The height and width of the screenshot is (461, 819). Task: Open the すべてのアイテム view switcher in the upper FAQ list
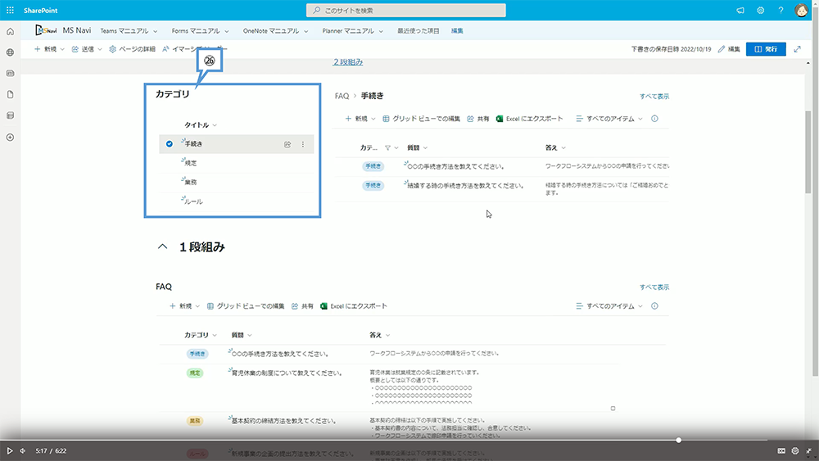609,119
